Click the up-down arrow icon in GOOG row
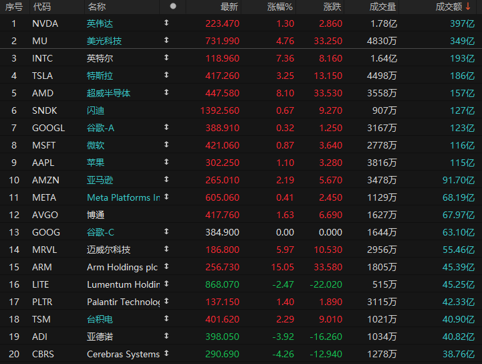 click(x=166, y=231)
